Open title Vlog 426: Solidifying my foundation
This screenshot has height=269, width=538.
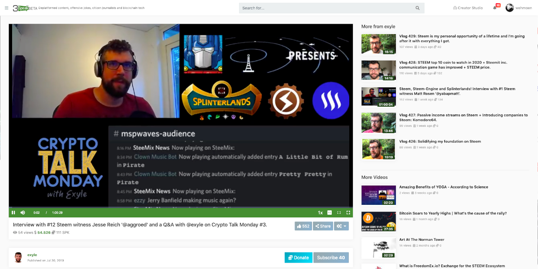click(x=440, y=141)
